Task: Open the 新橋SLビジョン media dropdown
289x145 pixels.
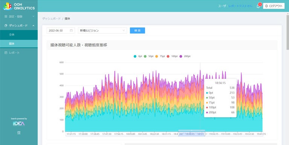Action: pyautogui.click(x=102, y=31)
